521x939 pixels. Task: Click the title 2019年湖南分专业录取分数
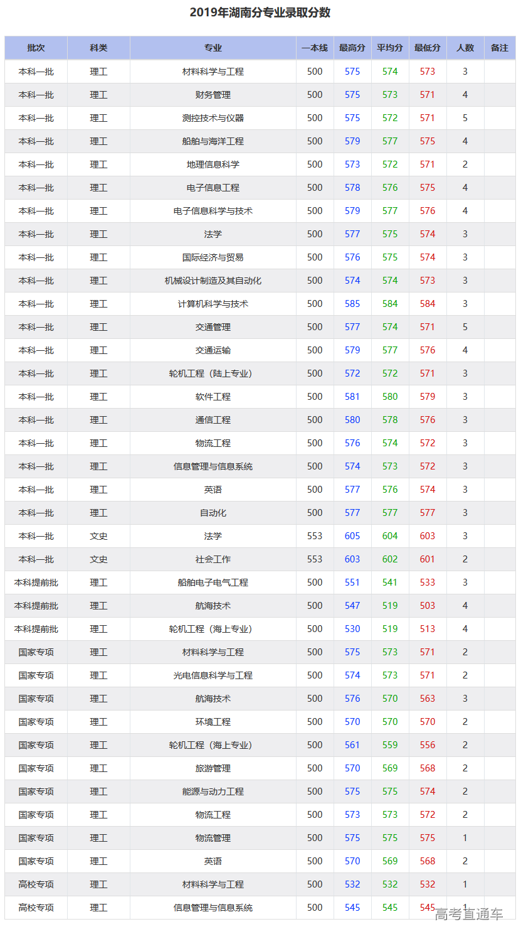pyautogui.click(x=260, y=13)
